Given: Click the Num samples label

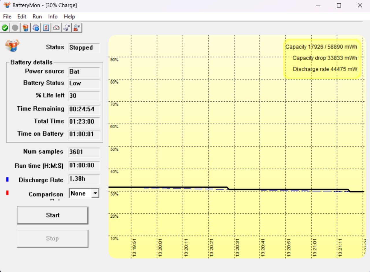Looking at the screenshot, I should coord(43,151).
